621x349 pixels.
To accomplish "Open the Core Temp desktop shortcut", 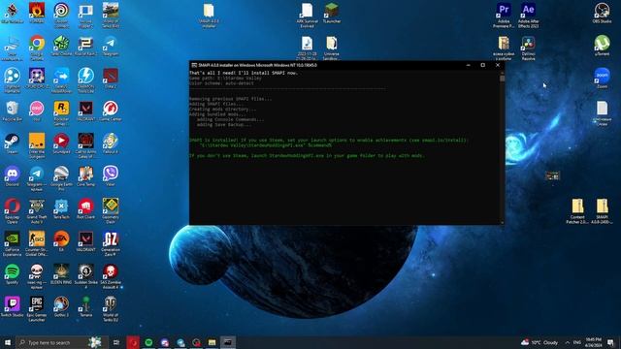I will pyautogui.click(x=85, y=176).
